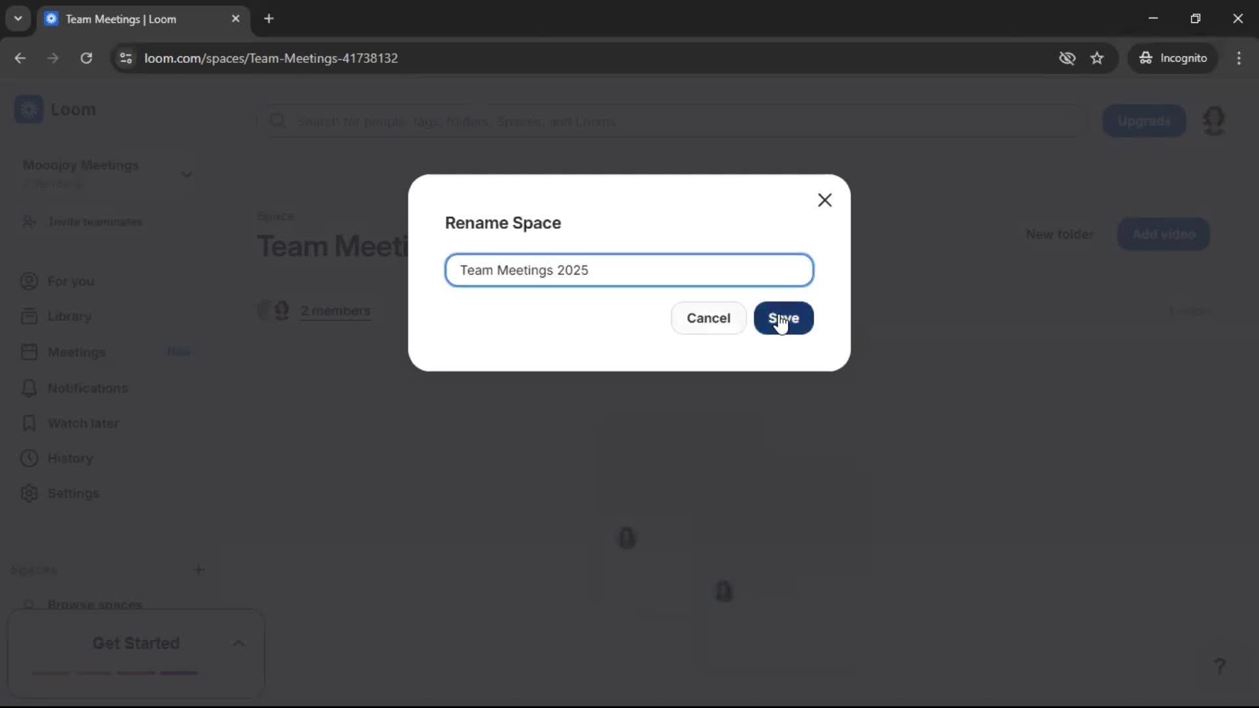This screenshot has height=708, width=1259.
Task: Create a new space with the plus icon
Action: [x=199, y=569]
